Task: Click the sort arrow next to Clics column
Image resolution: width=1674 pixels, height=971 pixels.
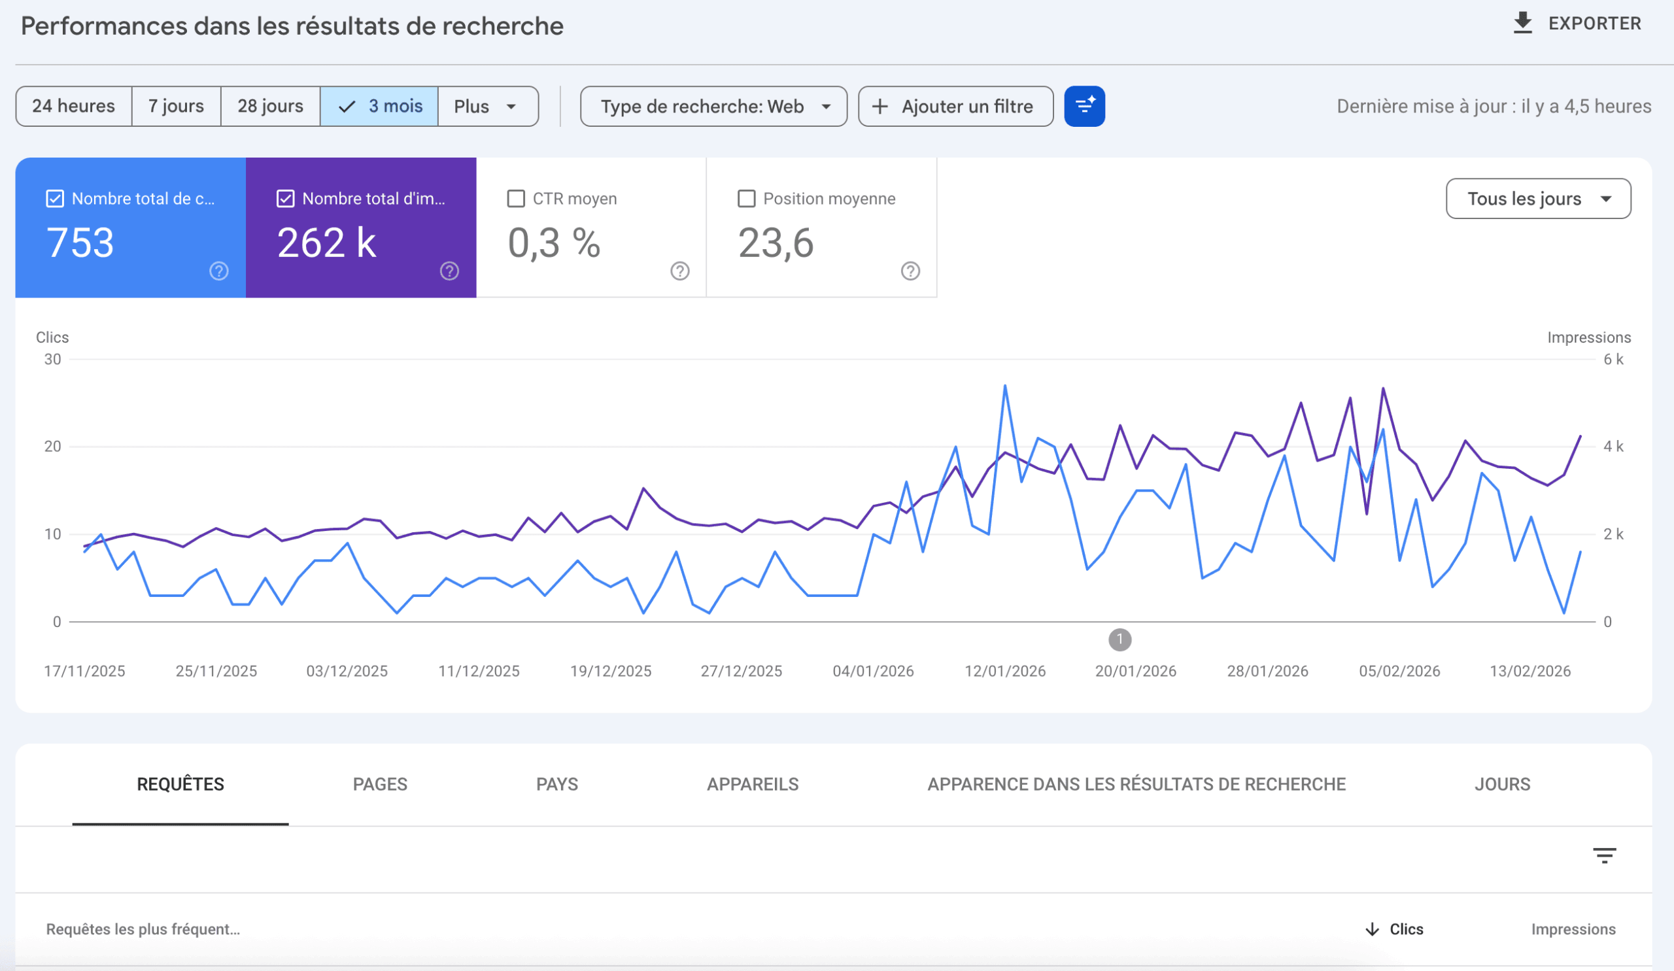Action: pos(1372,929)
